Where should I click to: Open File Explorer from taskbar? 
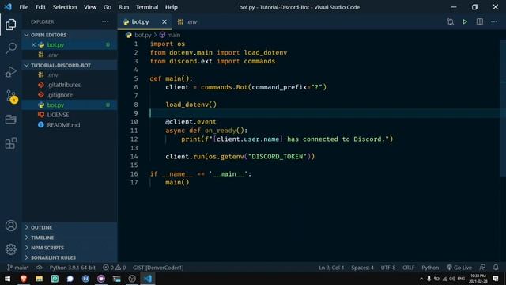(x=39, y=279)
